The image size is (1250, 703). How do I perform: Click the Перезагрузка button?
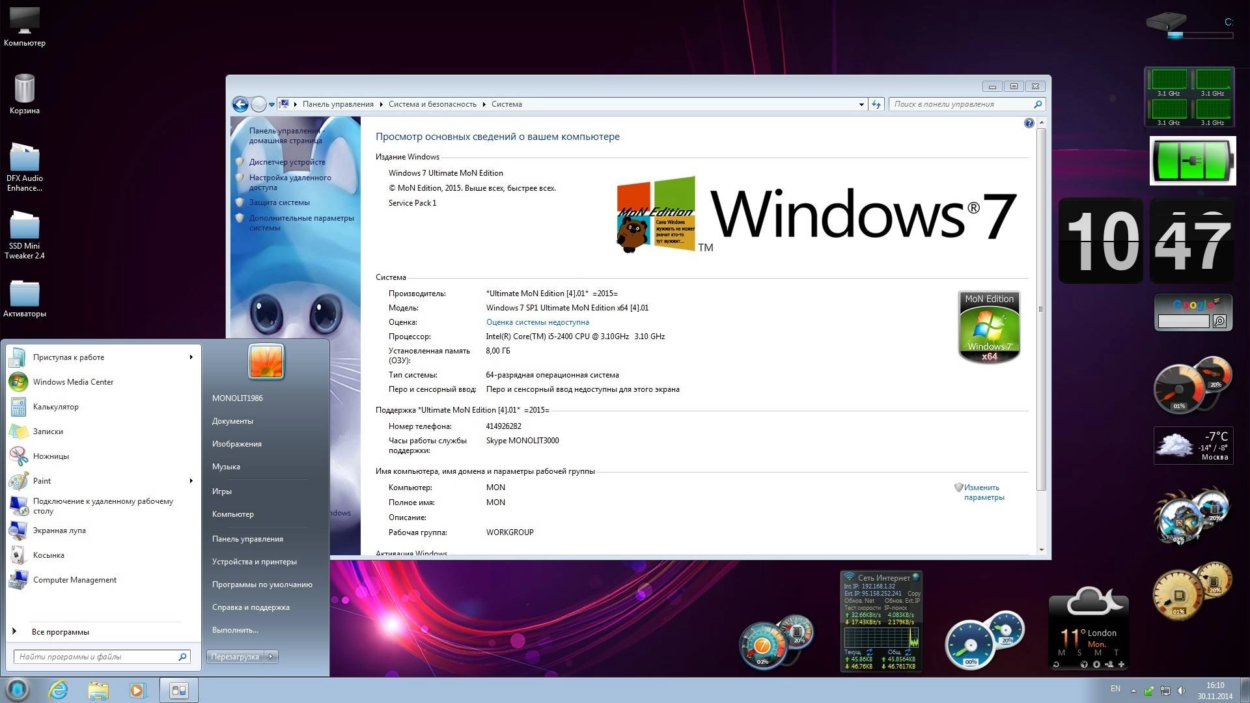click(x=235, y=657)
